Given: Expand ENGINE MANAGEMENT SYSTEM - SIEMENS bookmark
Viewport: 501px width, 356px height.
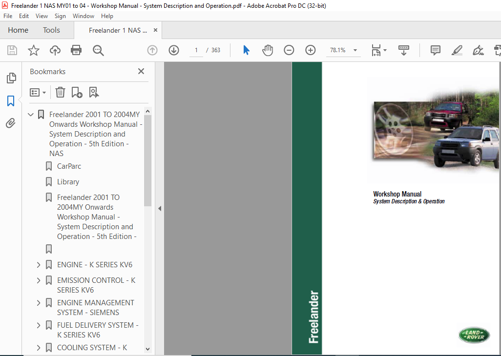Looking at the screenshot, I should click(39, 303).
